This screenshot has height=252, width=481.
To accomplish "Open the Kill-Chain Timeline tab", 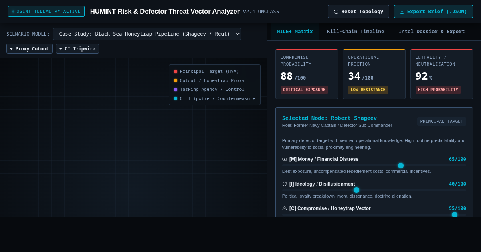I will pyautogui.click(x=356, y=32).
